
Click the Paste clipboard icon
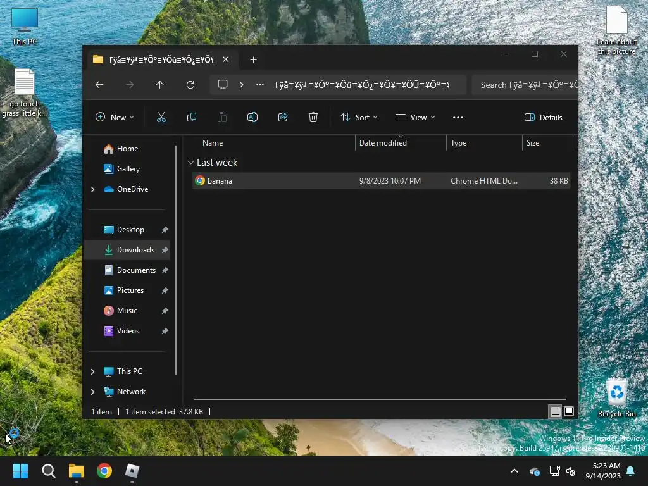tap(222, 117)
